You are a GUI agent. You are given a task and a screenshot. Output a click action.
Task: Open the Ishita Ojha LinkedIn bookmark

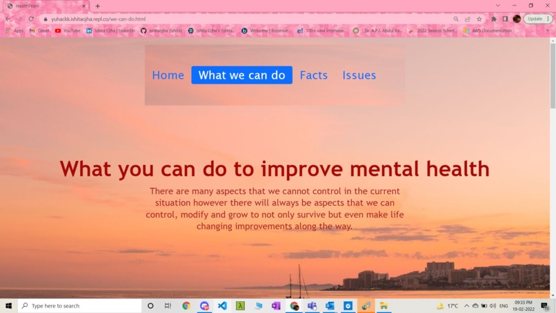click(110, 31)
